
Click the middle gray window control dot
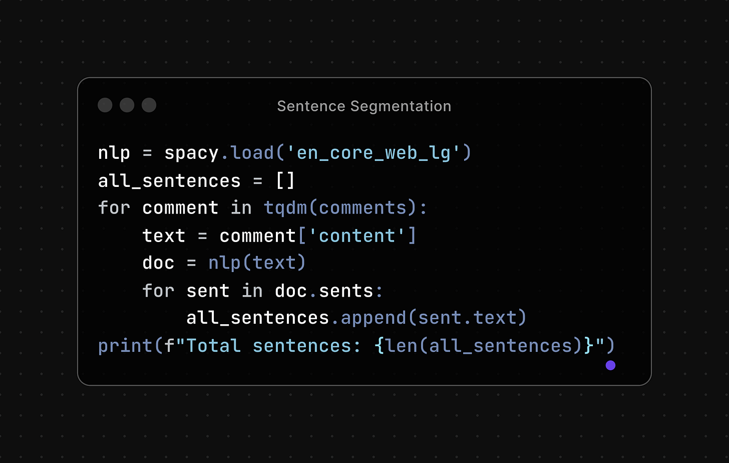coord(127,105)
